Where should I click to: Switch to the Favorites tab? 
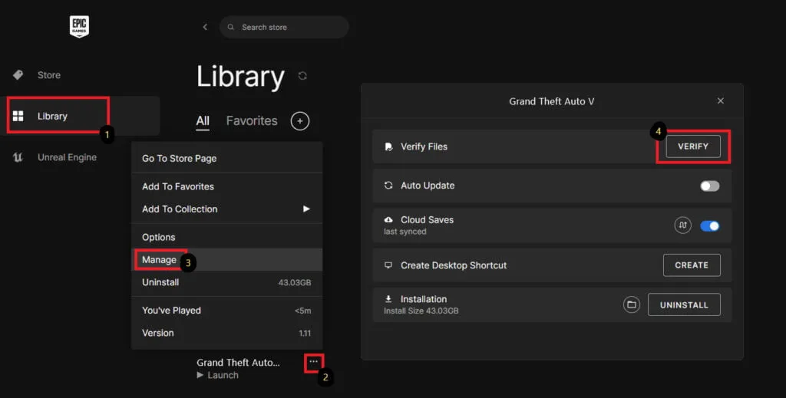click(x=252, y=120)
